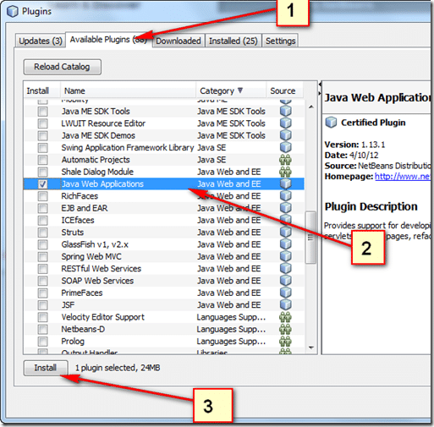The height and width of the screenshot is (427, 434).
Task: Click source icon for RichFaces row
Action: pos(285,196)
